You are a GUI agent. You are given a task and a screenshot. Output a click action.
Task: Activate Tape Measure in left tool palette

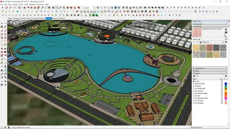coord(2,59)
